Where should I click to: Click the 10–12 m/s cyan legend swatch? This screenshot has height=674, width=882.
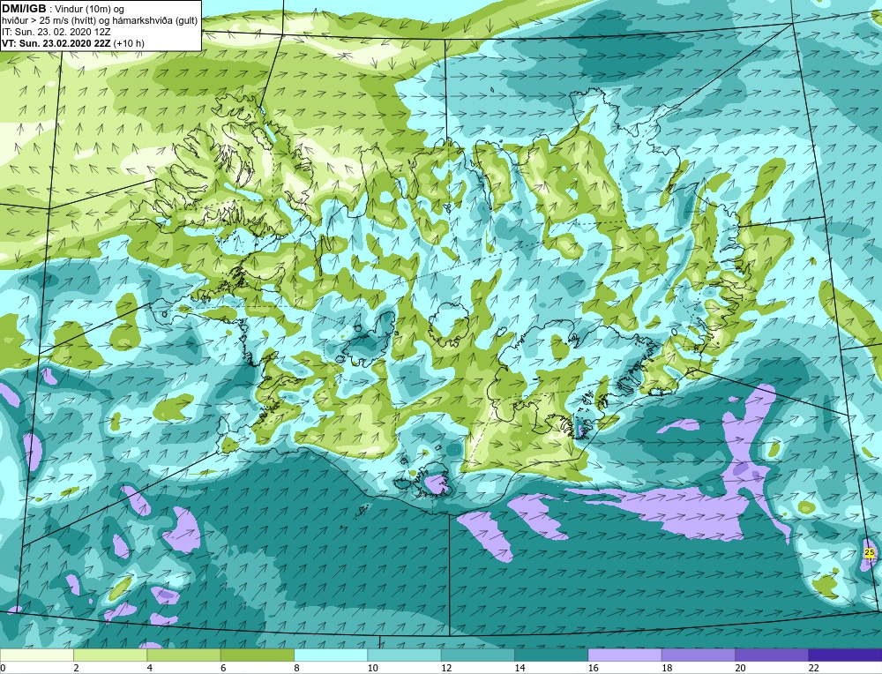click(405, 655)
